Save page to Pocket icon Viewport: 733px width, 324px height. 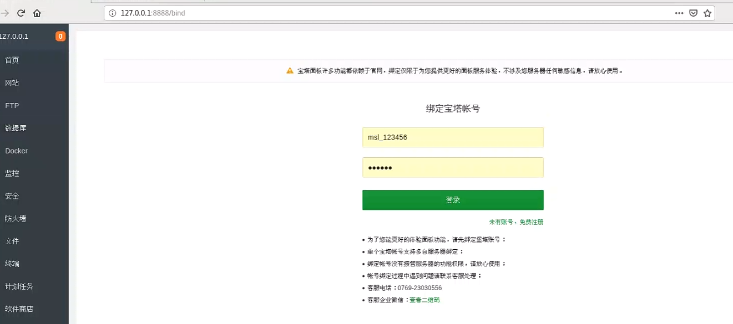pyautogui.click(x=693, y=13)
